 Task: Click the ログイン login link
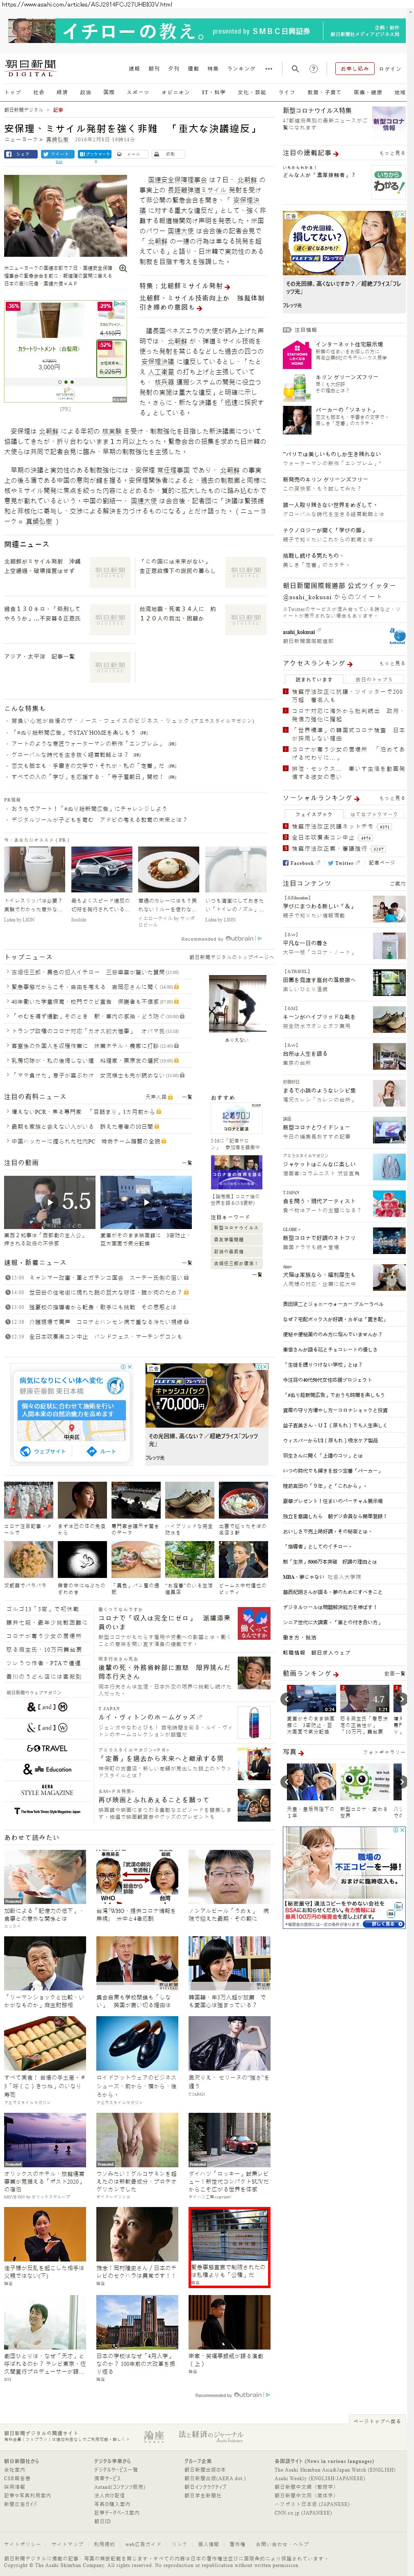pyautogui.click(x=390, y=69)
